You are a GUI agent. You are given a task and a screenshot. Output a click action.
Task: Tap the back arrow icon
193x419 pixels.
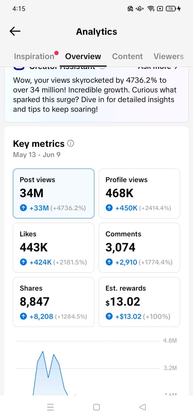15,32
